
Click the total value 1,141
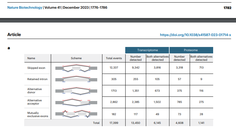pos(201,123)
